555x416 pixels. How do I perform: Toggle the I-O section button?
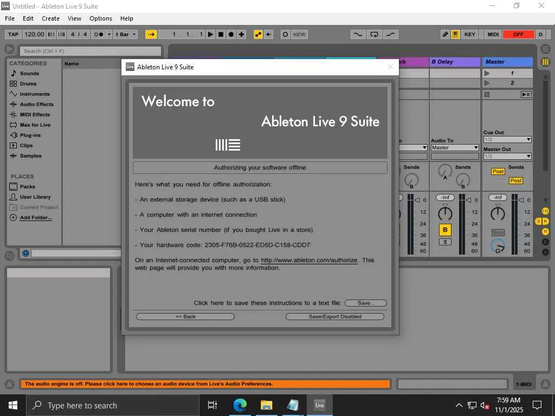coord(545,211)
